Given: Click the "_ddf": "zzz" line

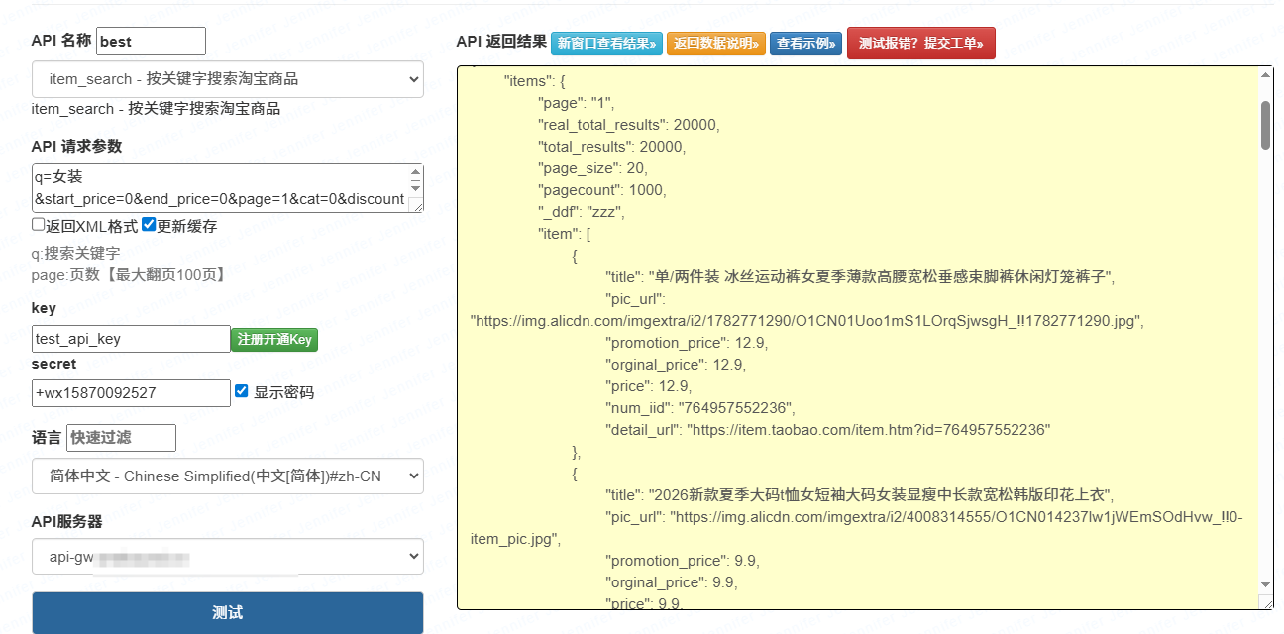Looking at the screenshot, I should [x=582, y=212].
